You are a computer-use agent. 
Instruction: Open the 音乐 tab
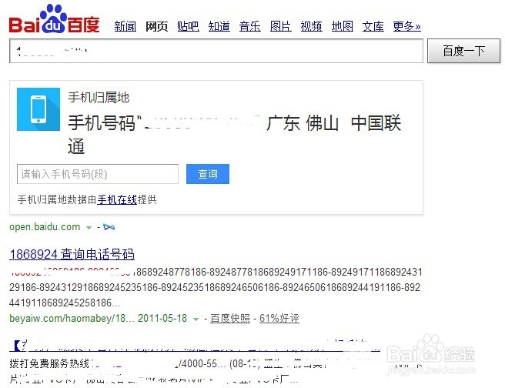click(250, 26)
